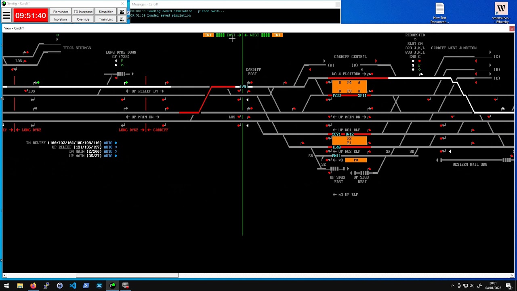Open the notification center
This screenshot has width=517, height=291.
tap(509, 286)
